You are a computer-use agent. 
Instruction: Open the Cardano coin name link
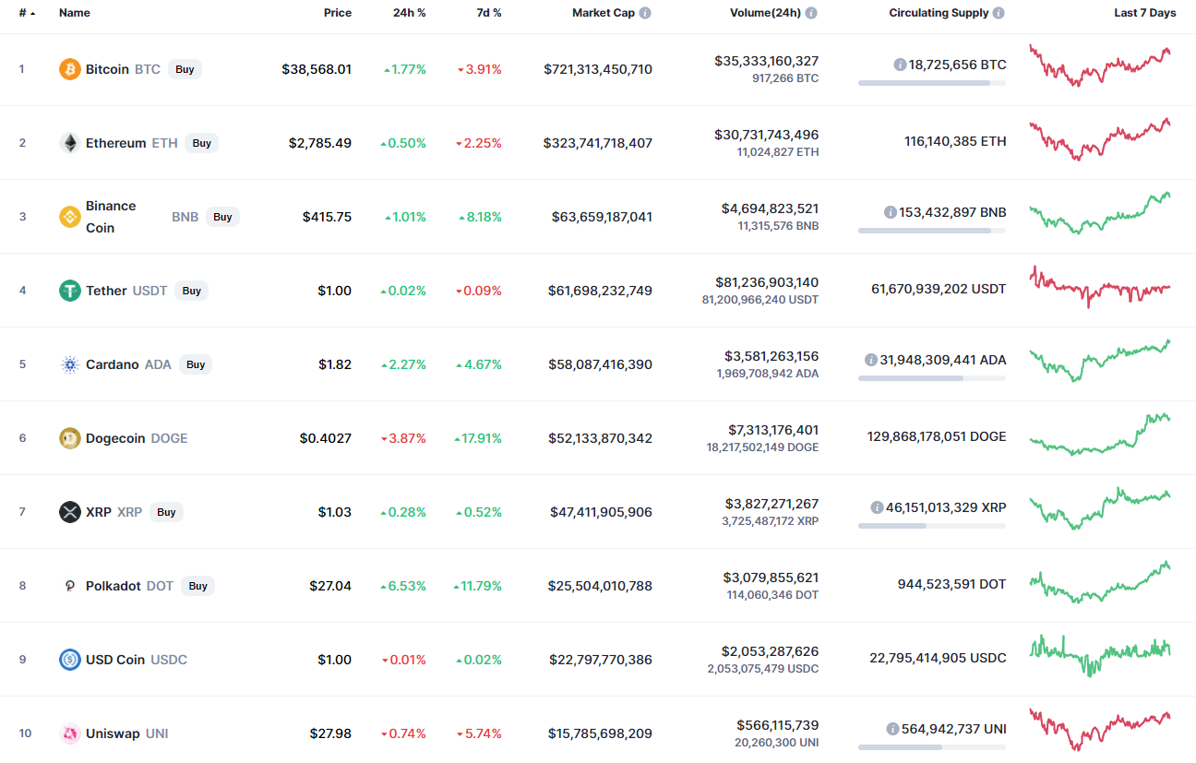112,364
